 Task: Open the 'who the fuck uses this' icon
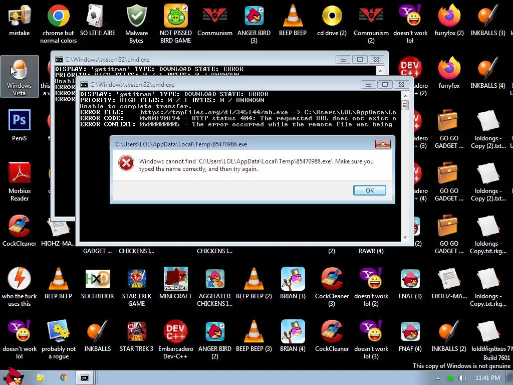point(20,287)
